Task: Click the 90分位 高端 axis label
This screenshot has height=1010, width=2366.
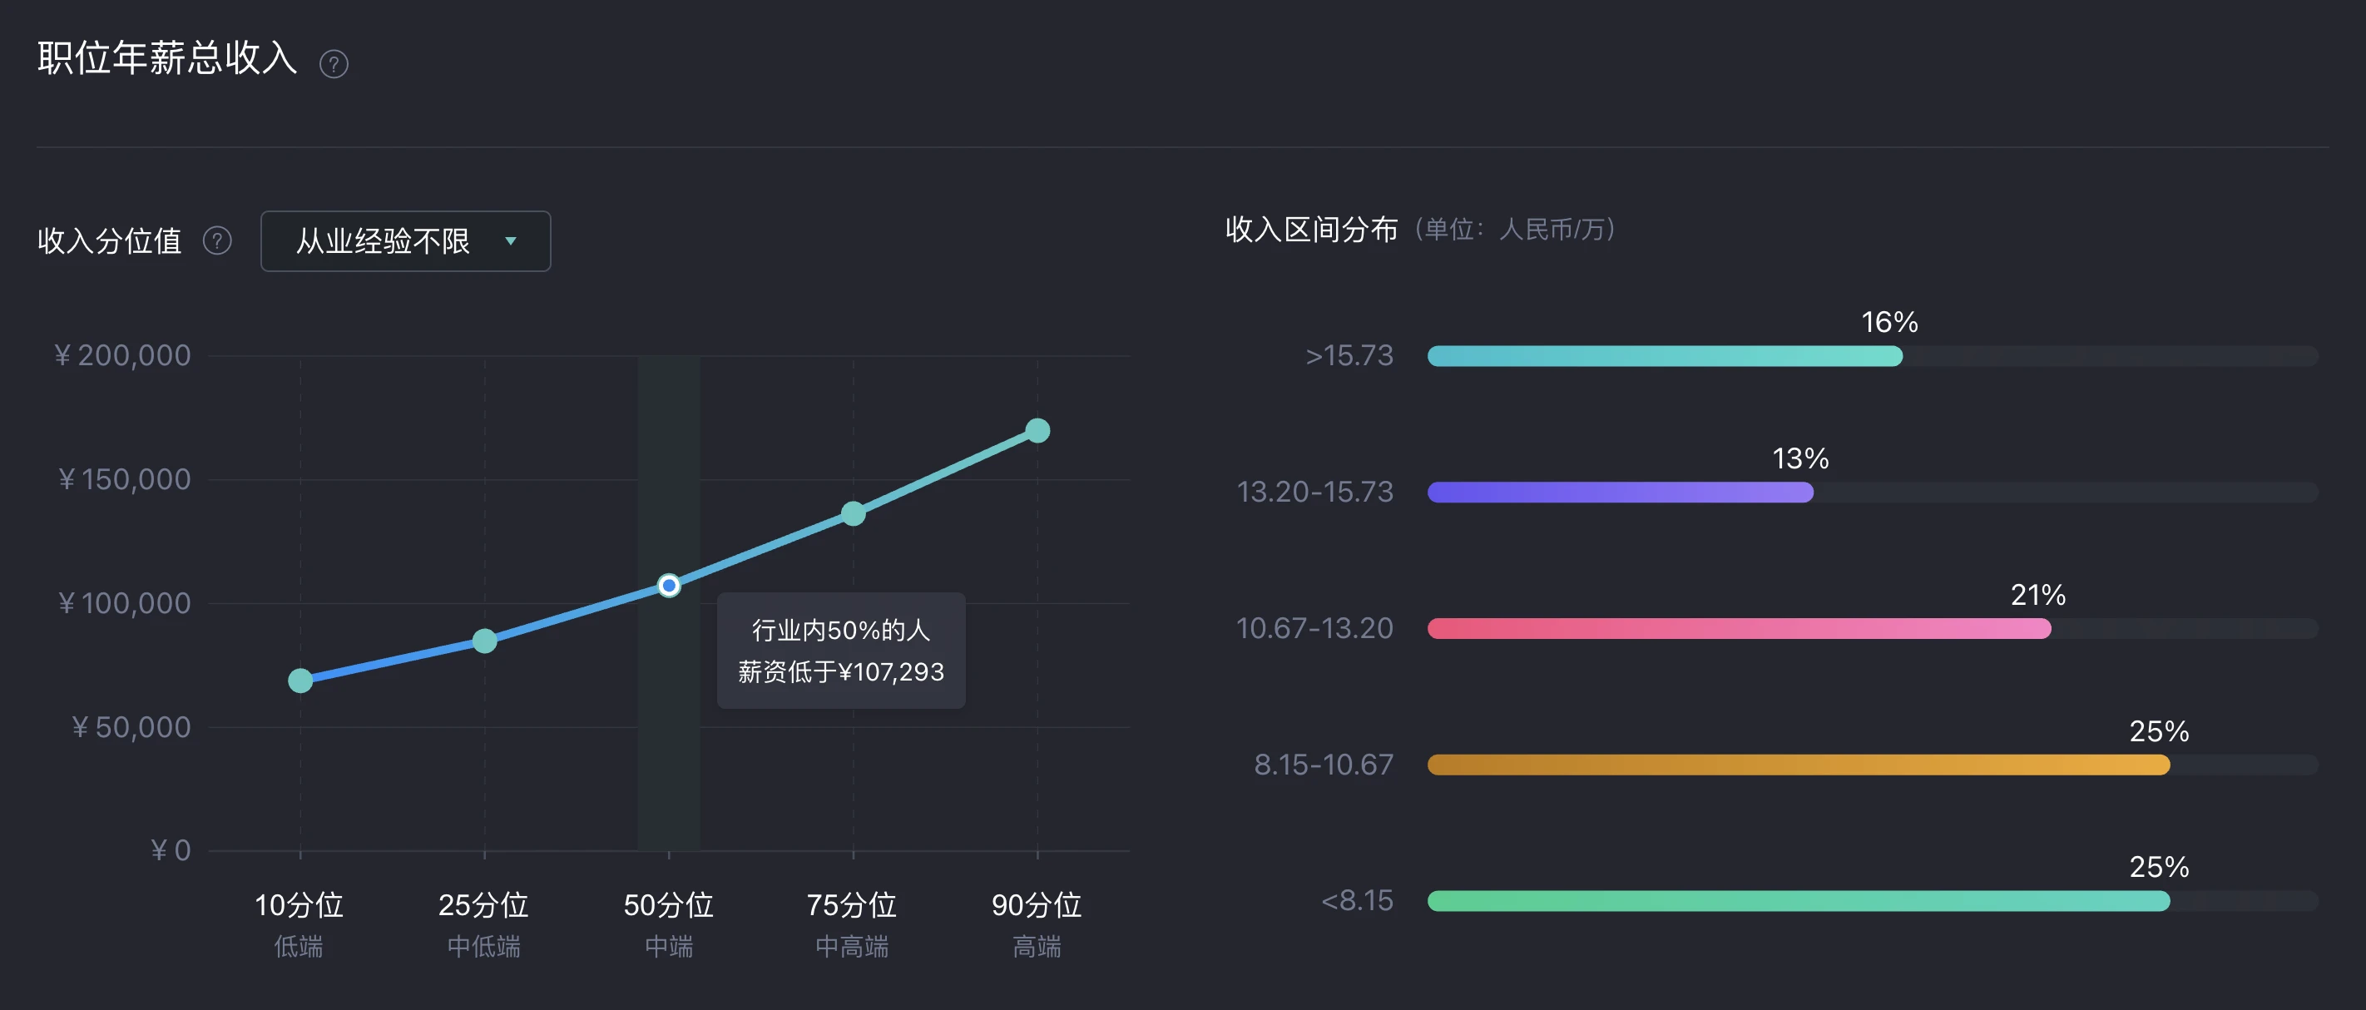Action: click(x=1037, y=924)
